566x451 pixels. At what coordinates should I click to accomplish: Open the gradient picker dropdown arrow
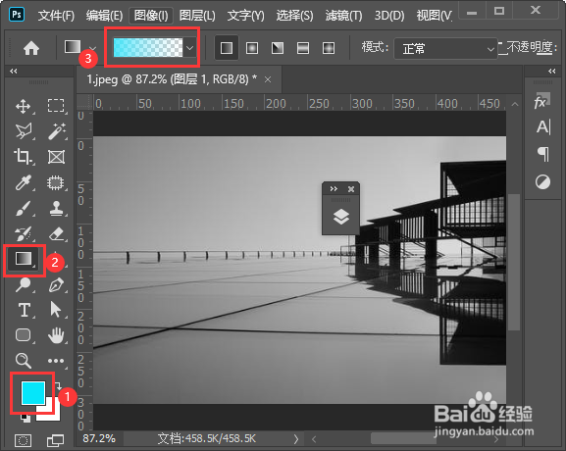(x=190, y=48)
